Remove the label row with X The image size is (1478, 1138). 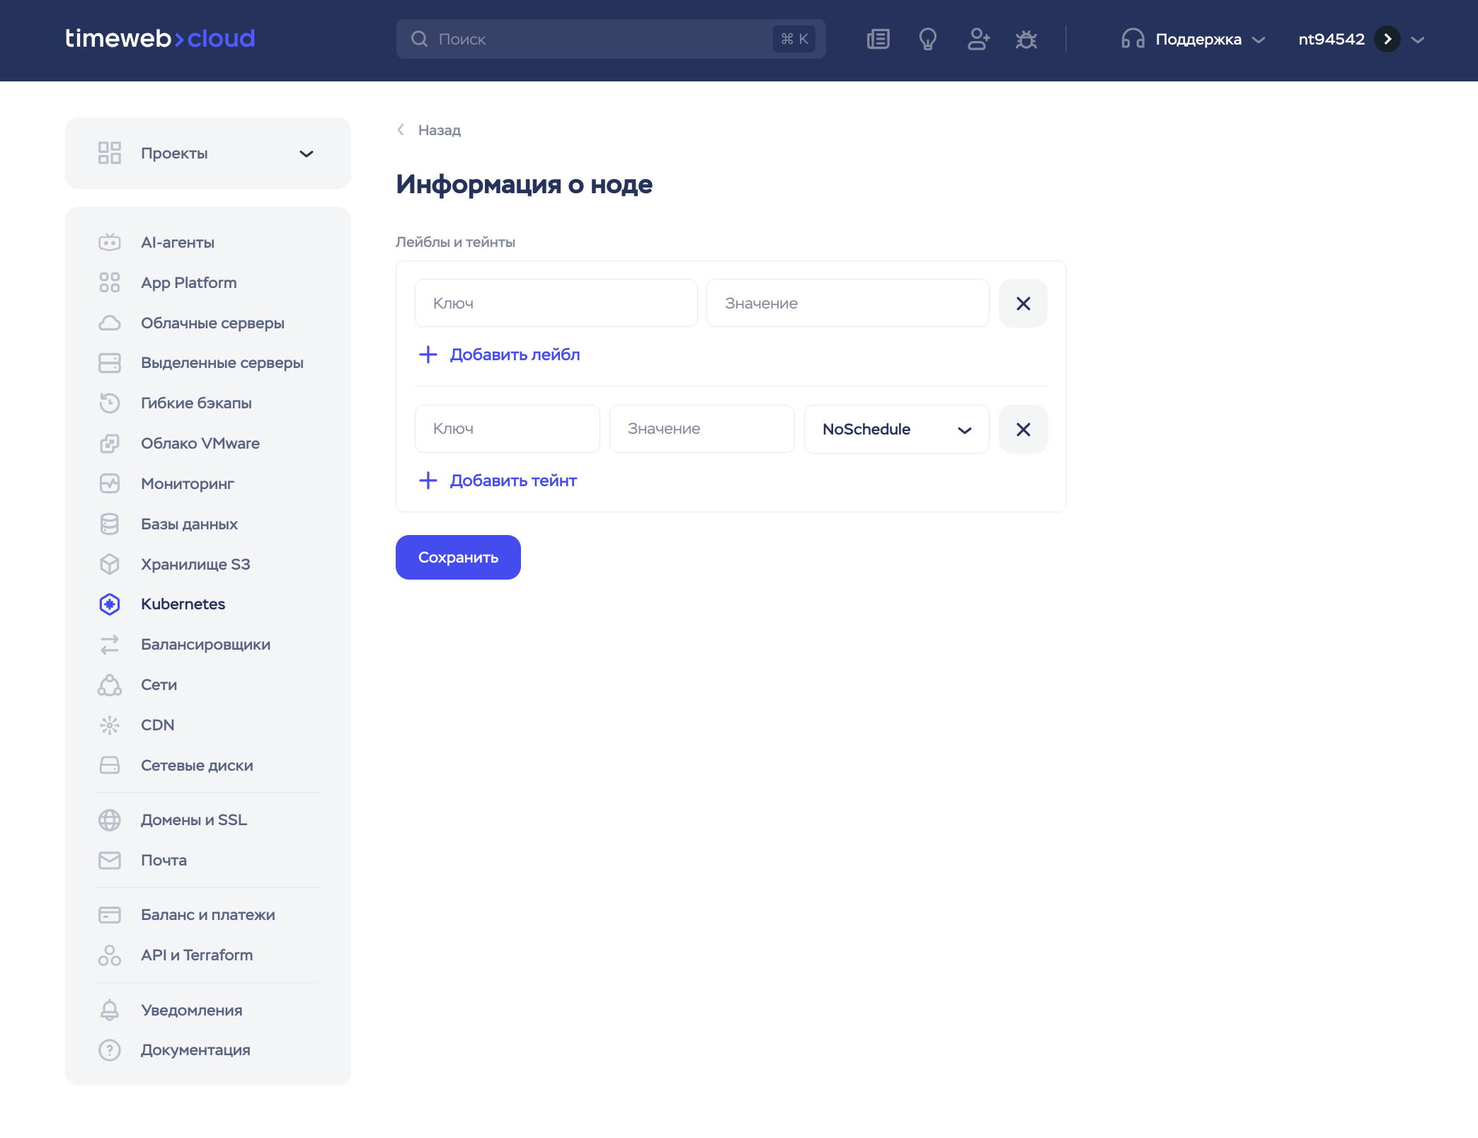pos(1023,304)
